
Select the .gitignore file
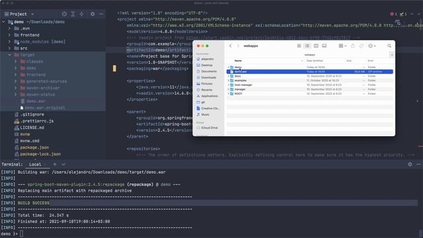29,114
